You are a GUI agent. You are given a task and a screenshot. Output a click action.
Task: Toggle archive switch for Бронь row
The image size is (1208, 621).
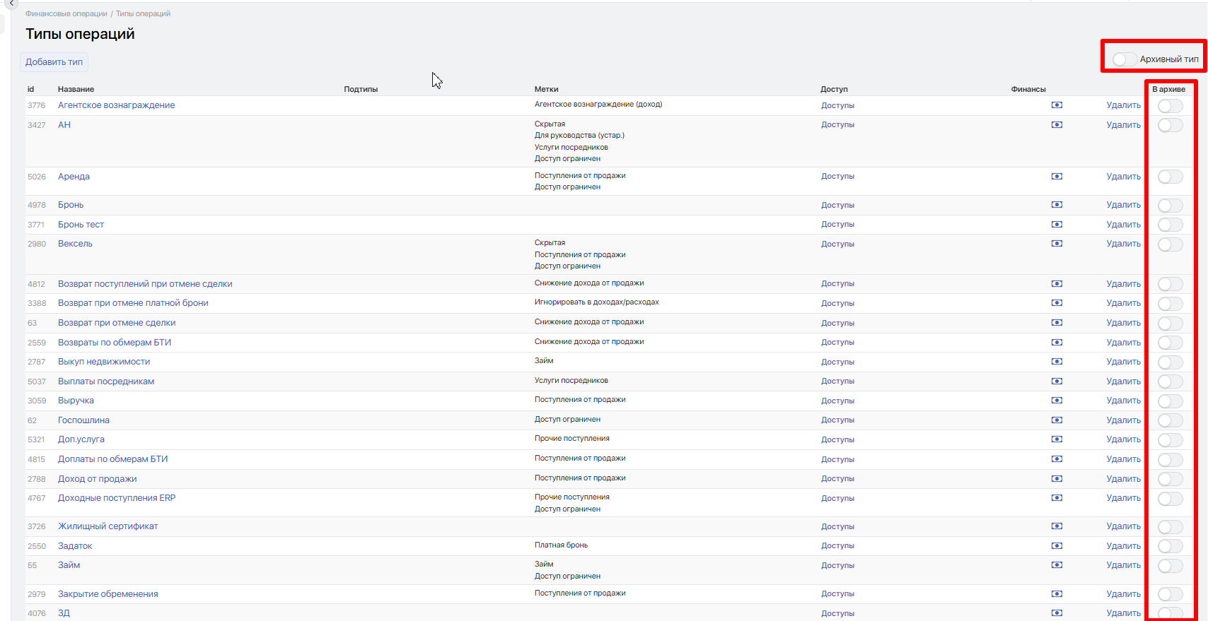pos(1170,206)
